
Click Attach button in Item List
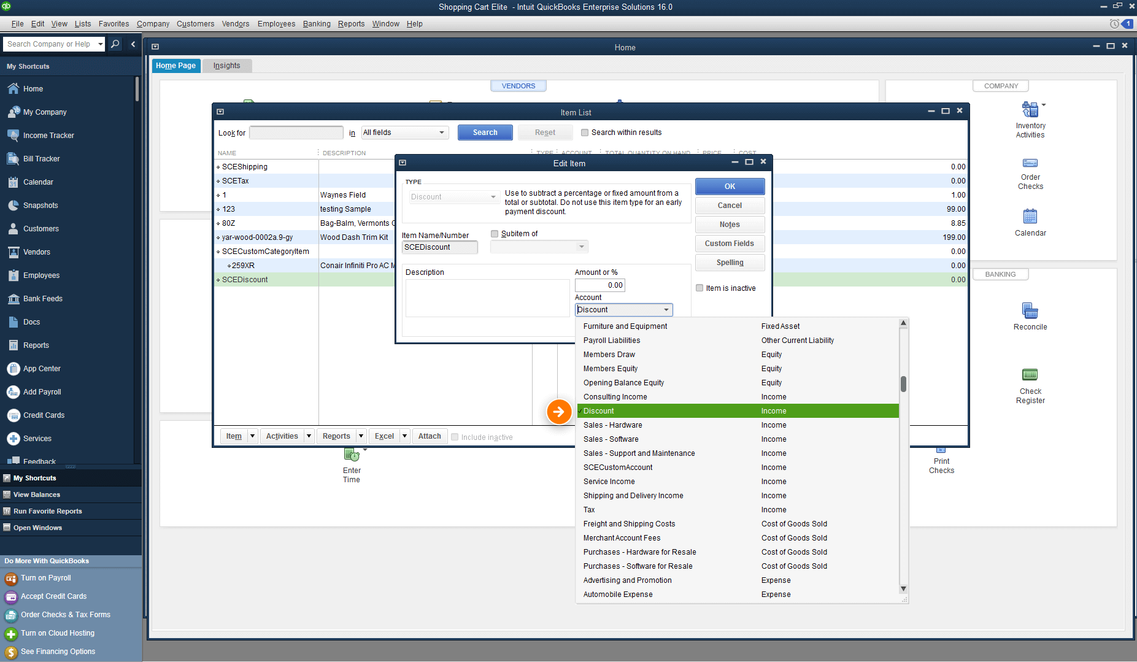coord(430,436)
